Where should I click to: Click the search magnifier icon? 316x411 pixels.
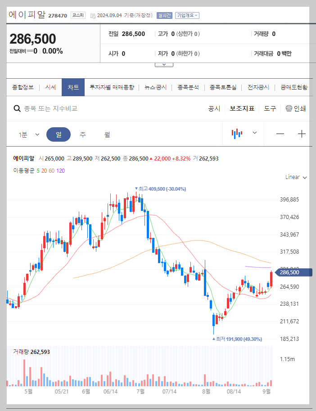17,108
